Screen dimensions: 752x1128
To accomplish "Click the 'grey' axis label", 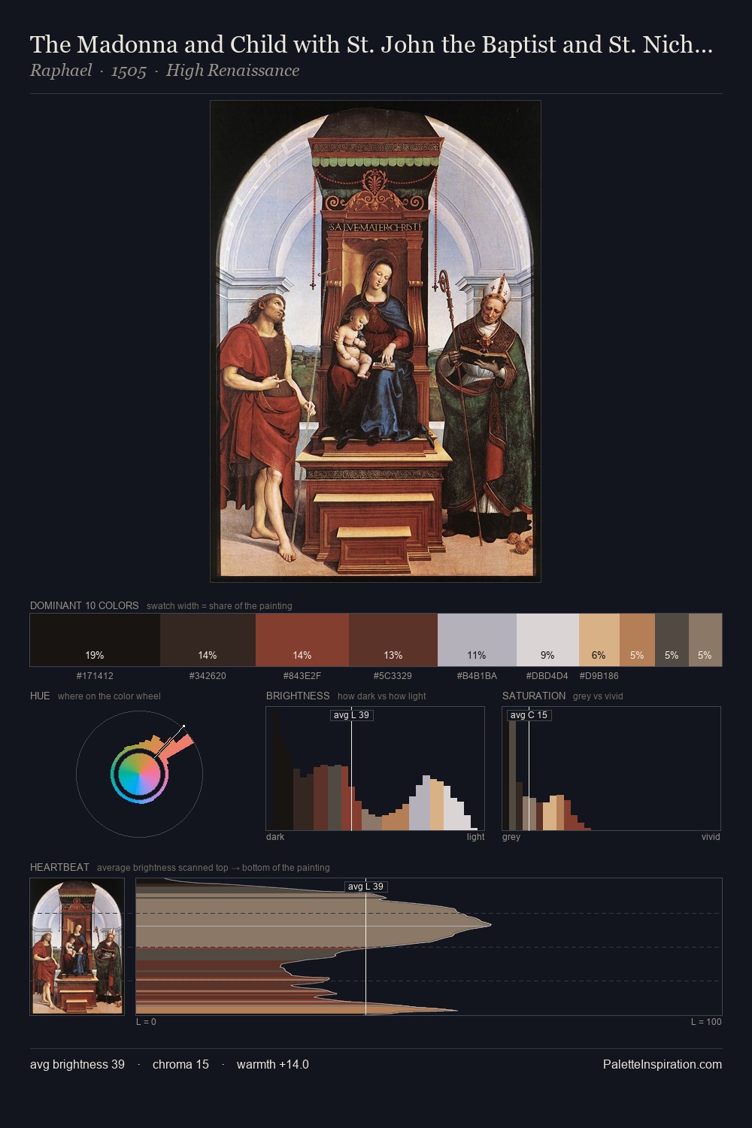I will (511, 837).
